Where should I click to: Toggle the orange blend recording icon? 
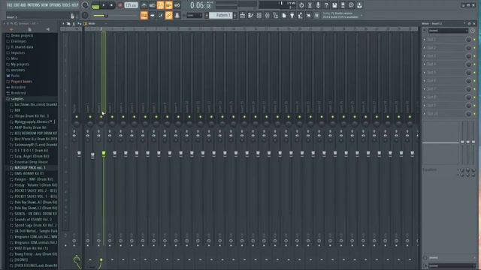coord(168,5)
